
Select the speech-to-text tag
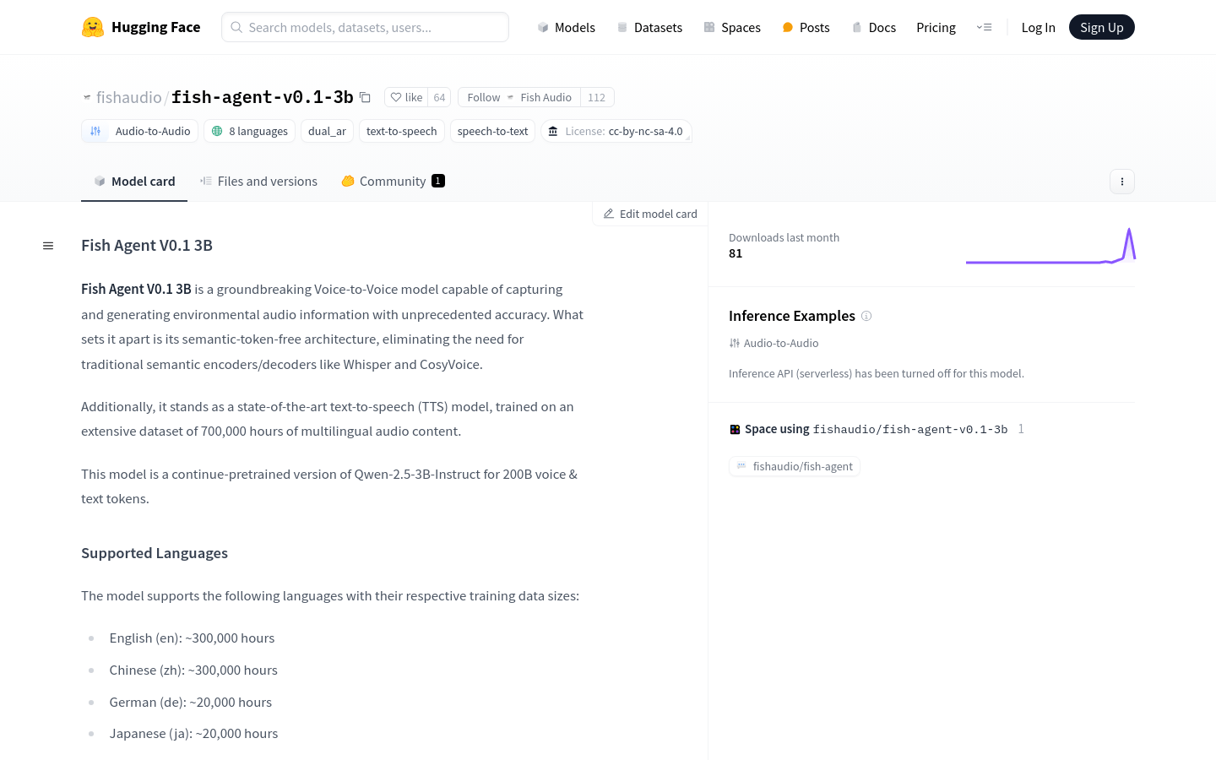point(492,131)
